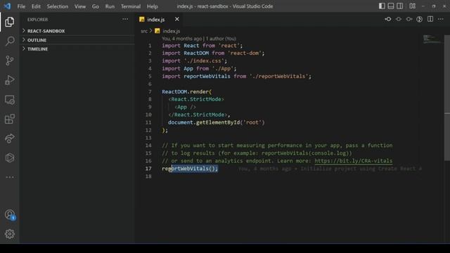The image size is (450, 253).
Task: Click the editor vertical scrollbar
Action: click(x=447, y=98)
